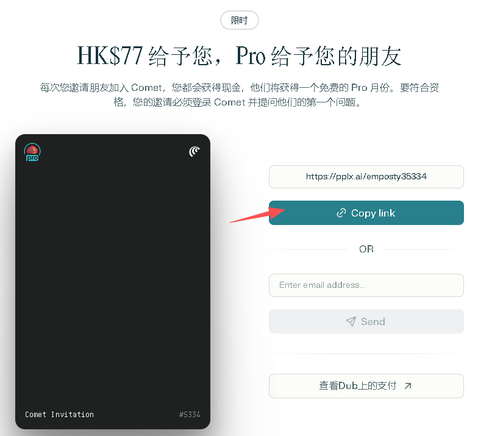Focus the Enter email address field

tap(366, 285)
